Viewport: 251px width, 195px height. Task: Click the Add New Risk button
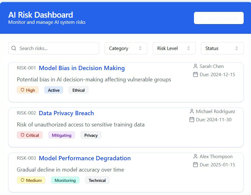pos(219,18)
